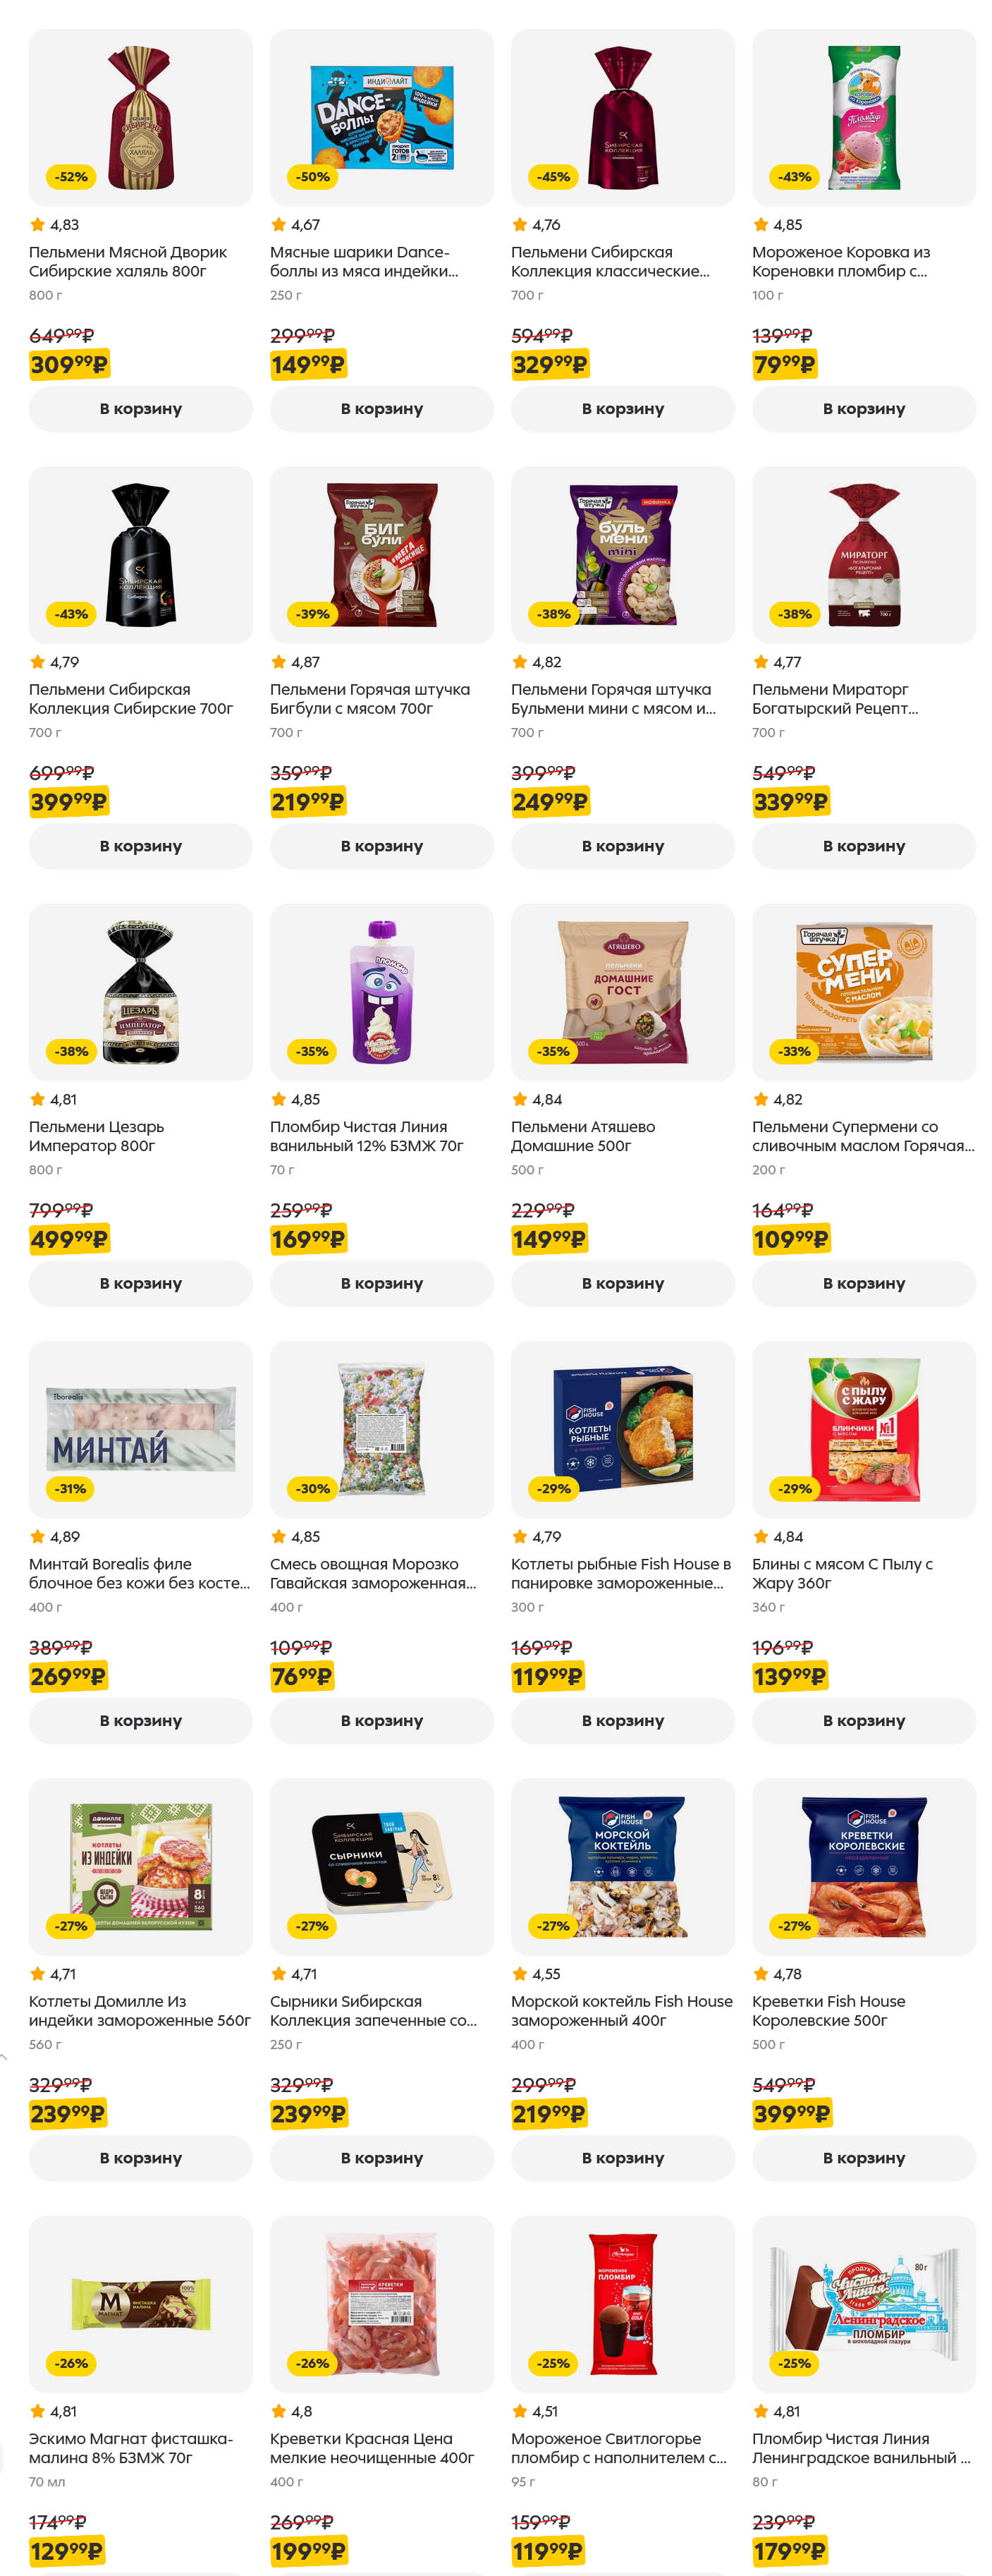Viewport: 992px width, 2576px height.
Task: Add Пельмени Мясной Дворик to cart
Action: coord(140,409)
